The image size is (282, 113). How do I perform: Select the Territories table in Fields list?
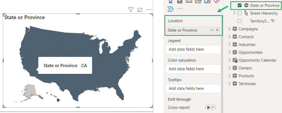point(247,84)
